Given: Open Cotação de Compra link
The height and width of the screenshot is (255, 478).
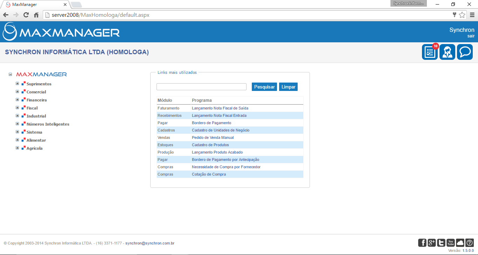Looking at the screenshot, I should click(x=209, y=174).
